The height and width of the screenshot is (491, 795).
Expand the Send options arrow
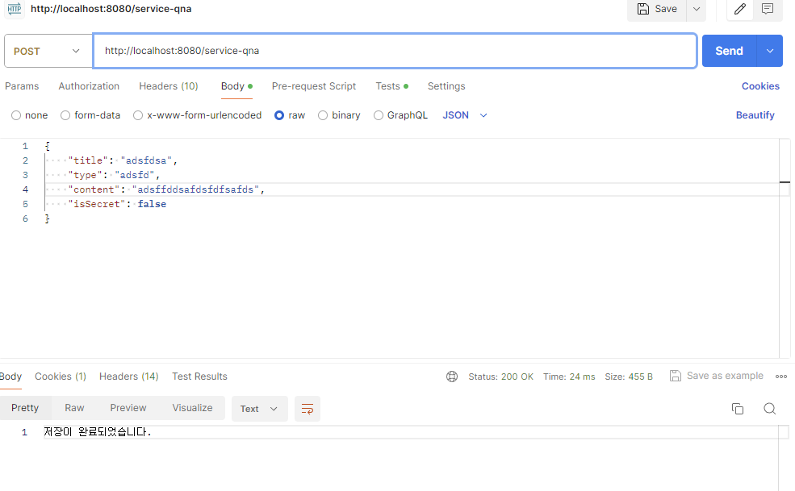pos(770,51)
